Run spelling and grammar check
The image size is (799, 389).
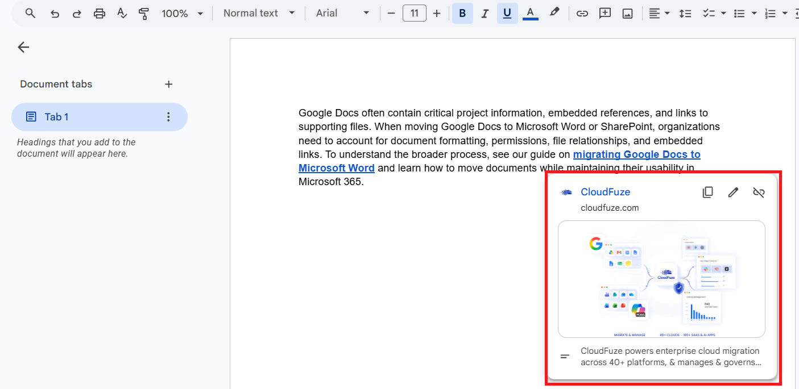point(122,13)
